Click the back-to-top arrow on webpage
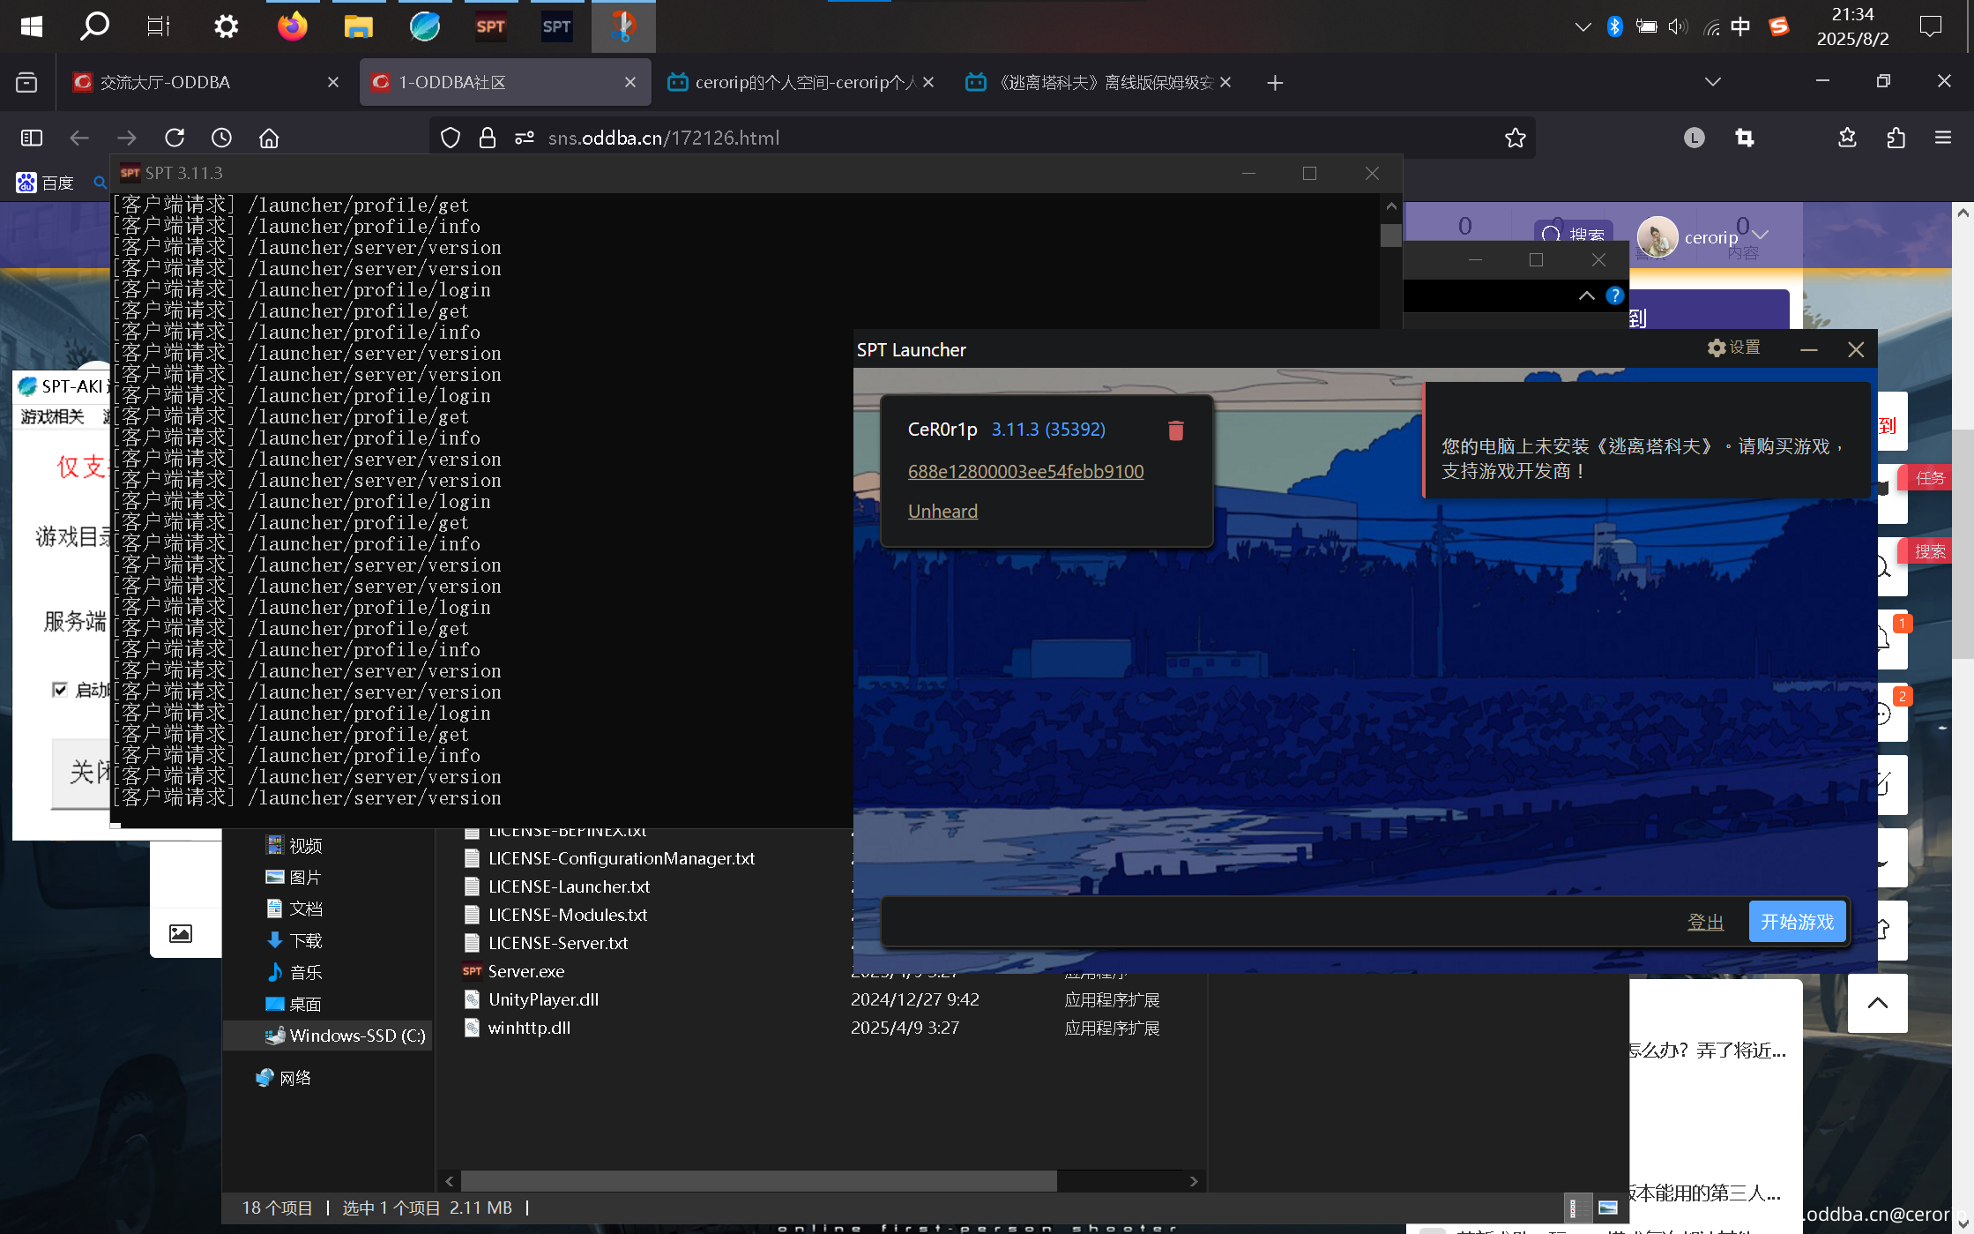 [x=1877, y=1003]
